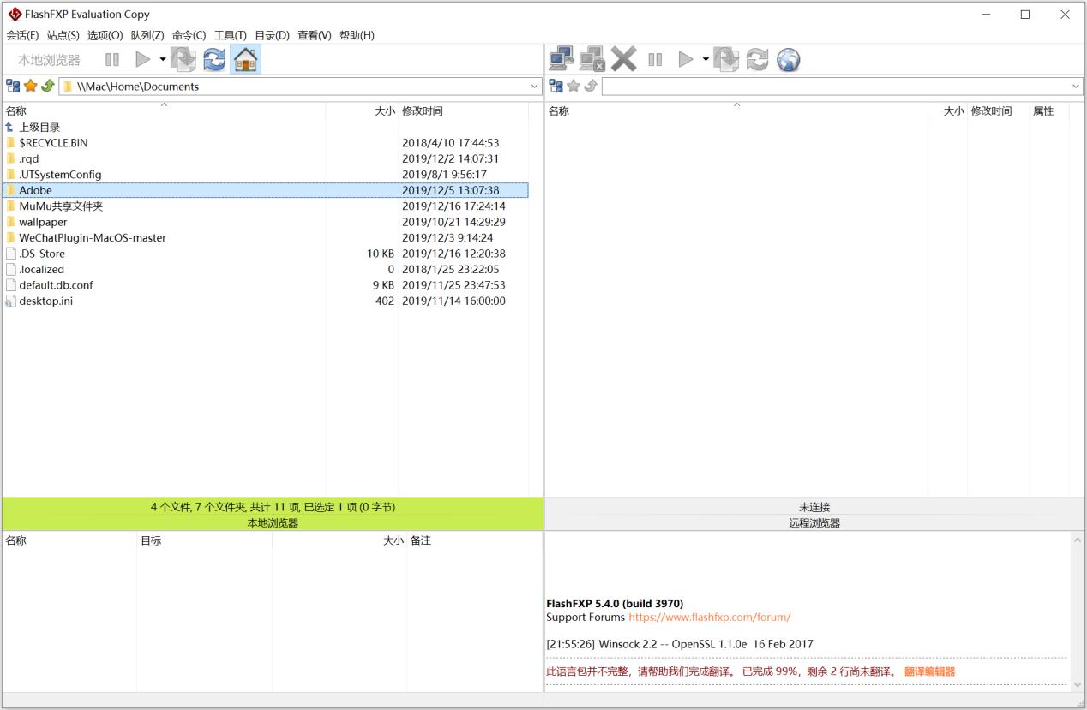The width and height of the screenshot is (1087, 710).
Task: Click the Disconnect icon in remote toolbar
Action: [x=592, y=59]
